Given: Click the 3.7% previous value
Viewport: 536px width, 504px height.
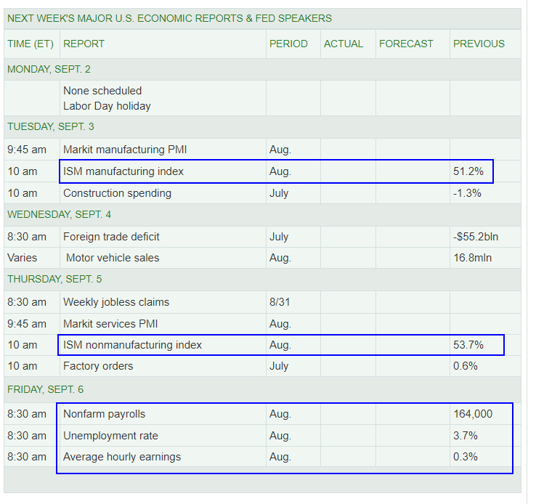Looking at the screenshot, I should (x=466, y=436).
